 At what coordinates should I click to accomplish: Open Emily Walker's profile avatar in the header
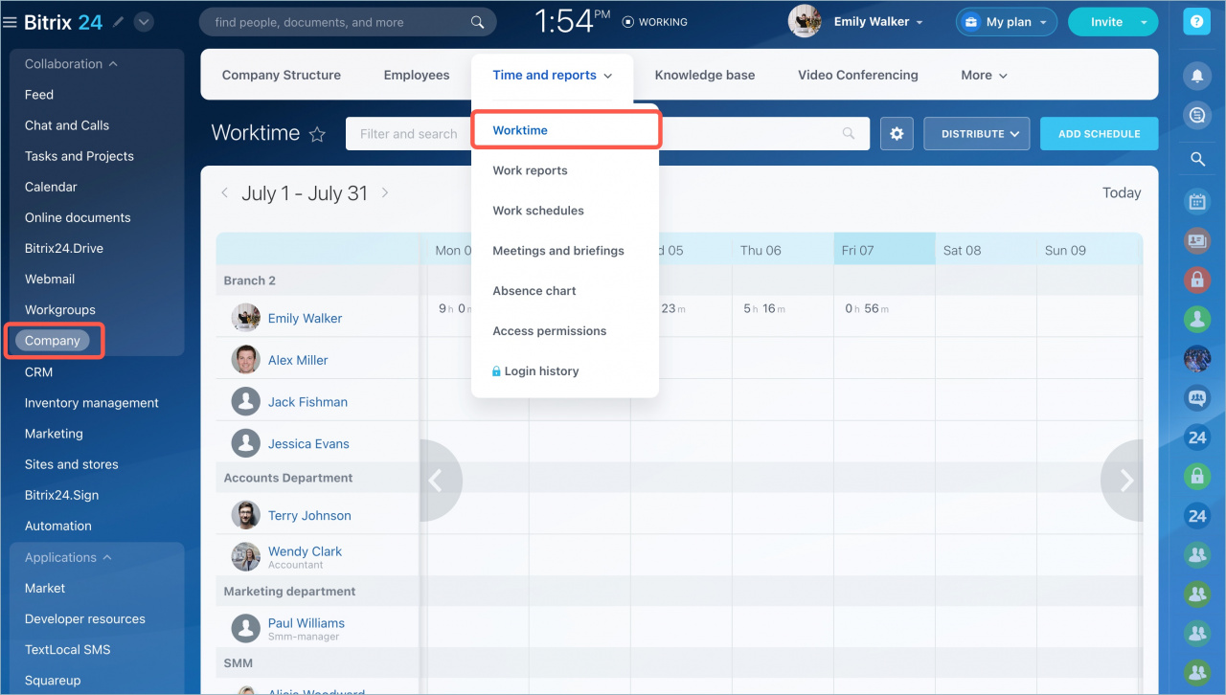point(805,21)
